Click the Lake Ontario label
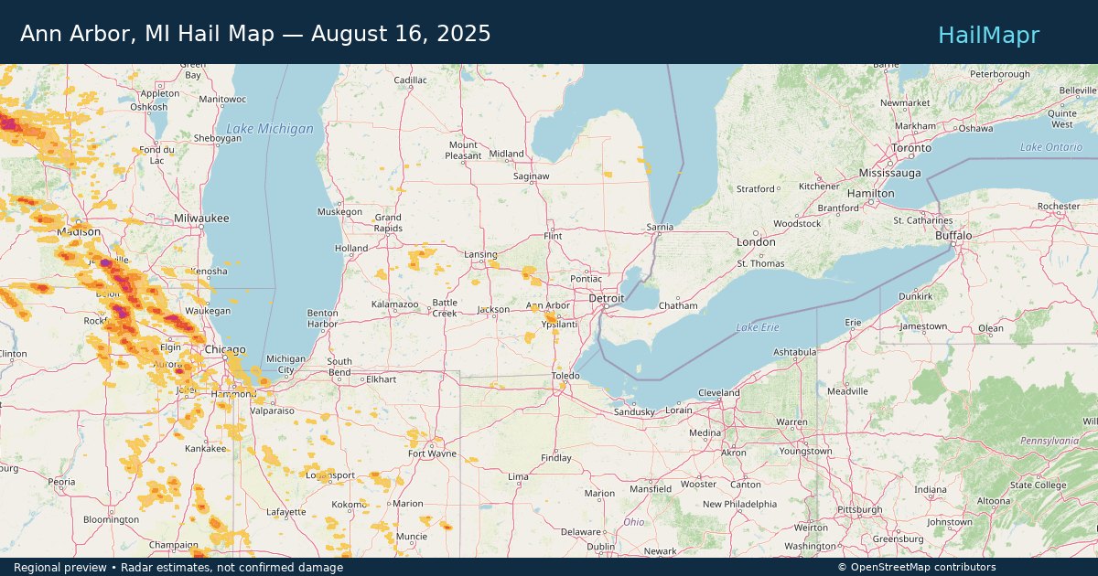The image size is (1098, 576). click(x=1051, y=147)
